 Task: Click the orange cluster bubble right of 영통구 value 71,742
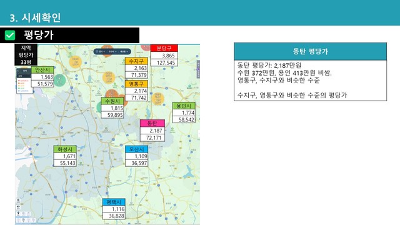tap(158, 99)
